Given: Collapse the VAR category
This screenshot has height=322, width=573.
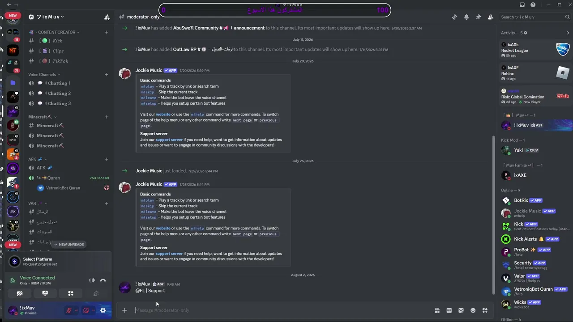Looking at the screenshot, I should coord(37,203).
